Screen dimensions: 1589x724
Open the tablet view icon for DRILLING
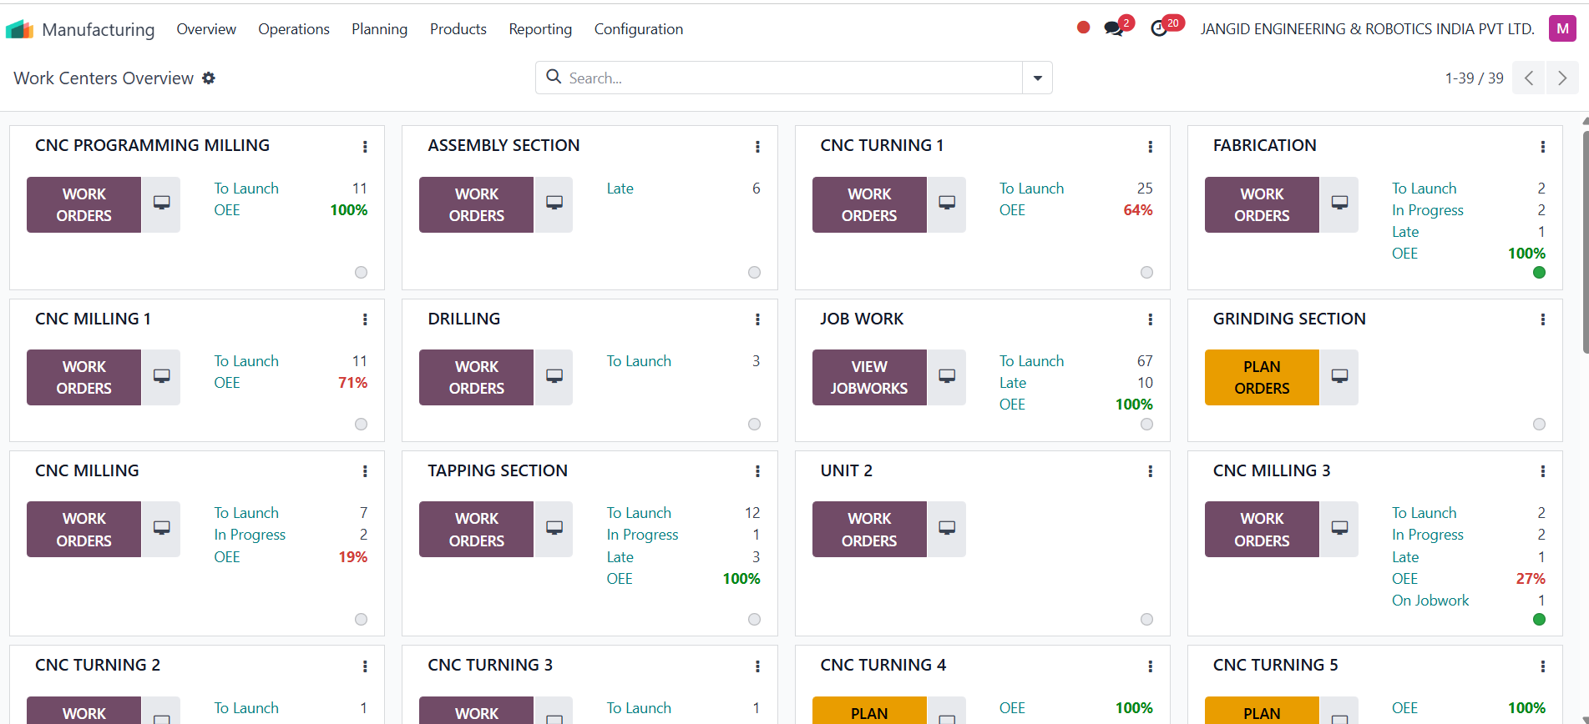coord(554,377)
